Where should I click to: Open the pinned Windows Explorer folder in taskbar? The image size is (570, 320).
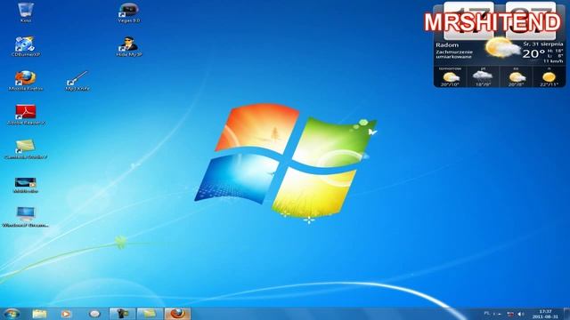pos(39,314)
